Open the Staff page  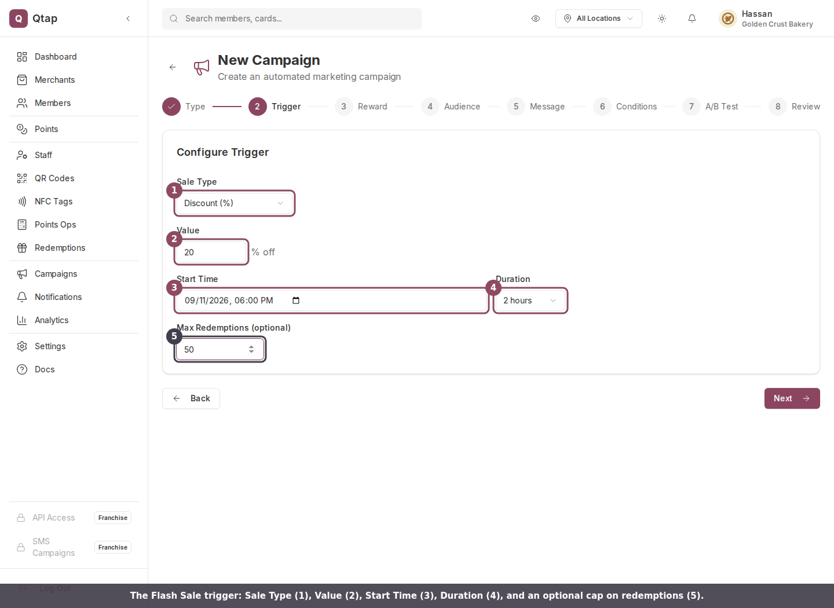click(x=74, y=155)
